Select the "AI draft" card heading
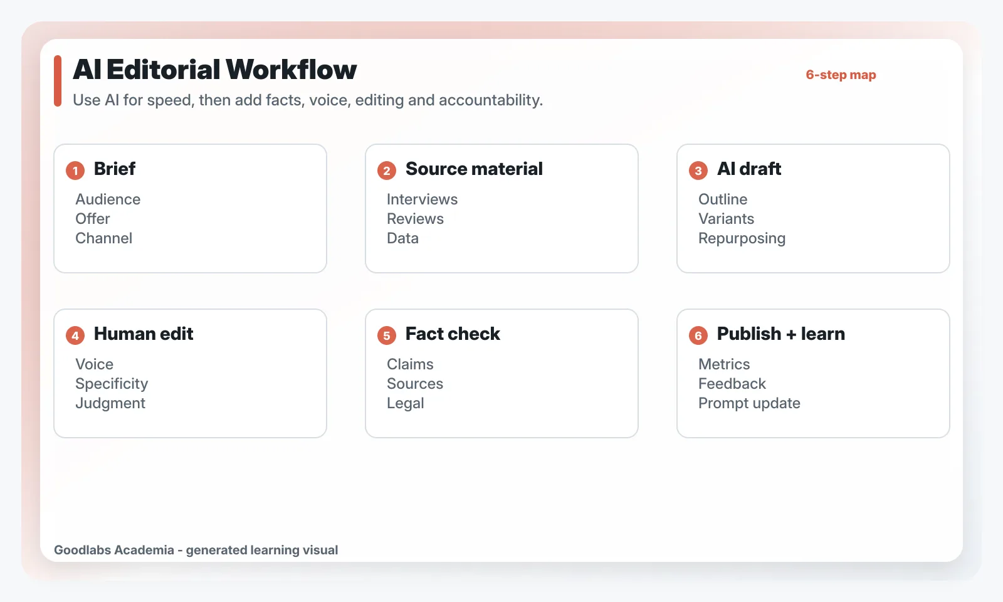The height and width of the screenshot is (602, 1003). (x=749, y=169)
